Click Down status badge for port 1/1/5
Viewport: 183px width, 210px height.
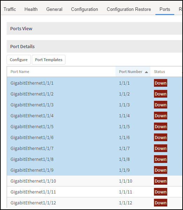point(161,126)
